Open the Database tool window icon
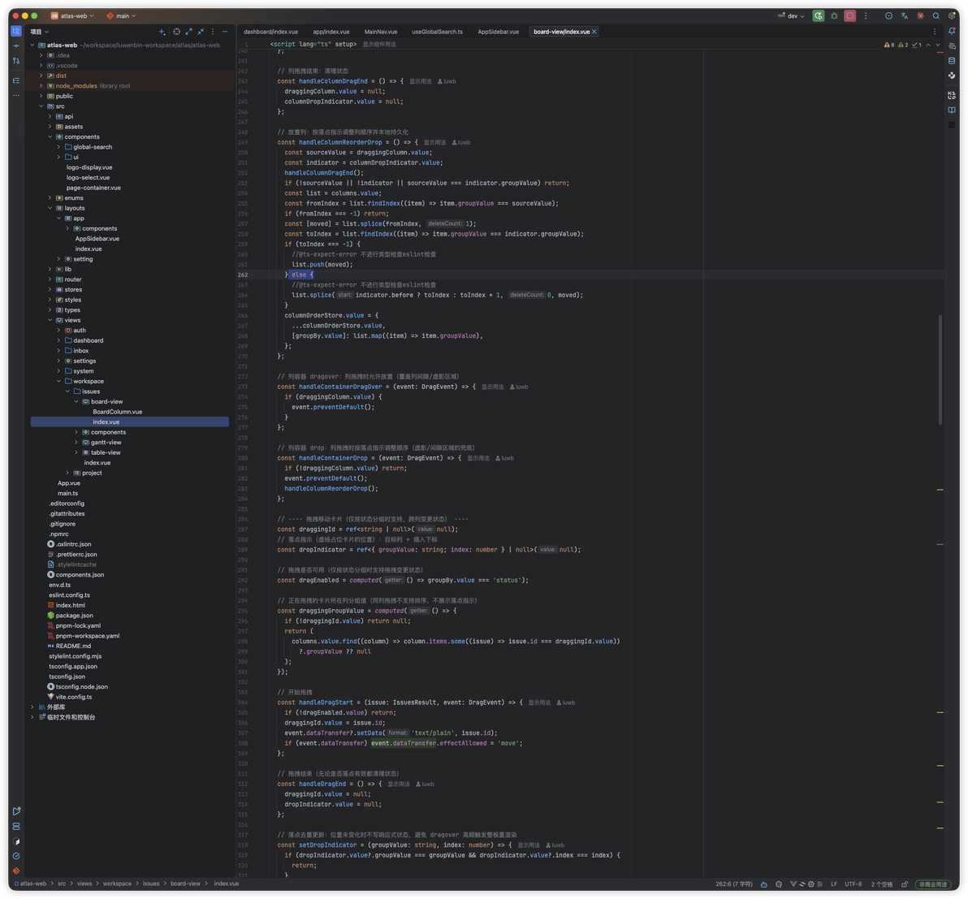The image size is (968, 899). pyautogui.click(x=952, y=61)
